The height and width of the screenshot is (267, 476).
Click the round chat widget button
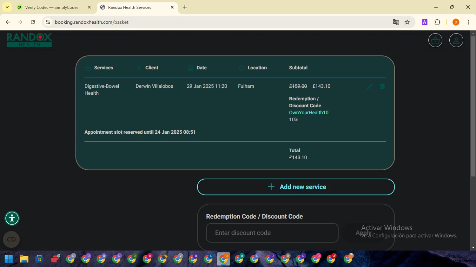coord(11,239)
